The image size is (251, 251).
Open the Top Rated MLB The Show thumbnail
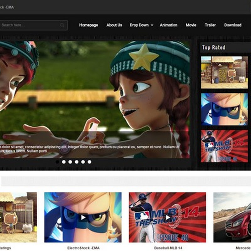(x=224, y=146)
